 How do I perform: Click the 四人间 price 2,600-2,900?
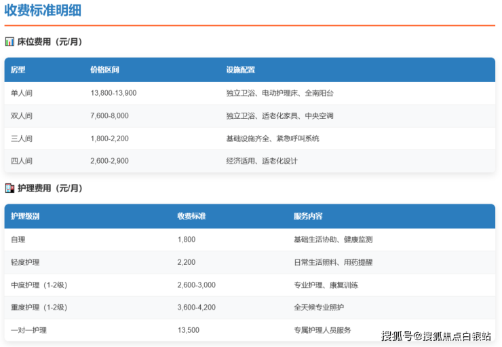(x=109, y=161)
